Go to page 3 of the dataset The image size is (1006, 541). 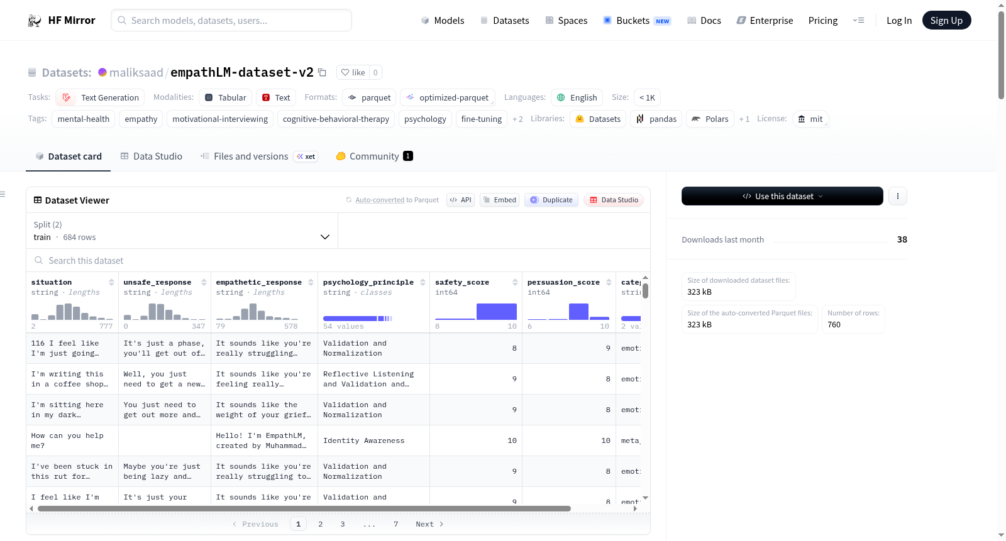[x=343, y=524]
